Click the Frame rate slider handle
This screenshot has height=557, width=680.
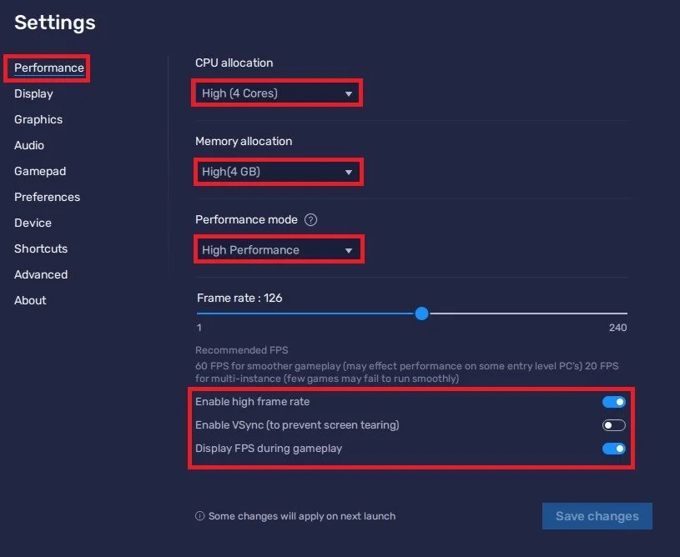421,314
